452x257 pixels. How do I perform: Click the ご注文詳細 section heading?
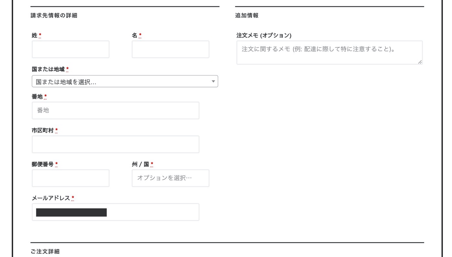point(45,251)
